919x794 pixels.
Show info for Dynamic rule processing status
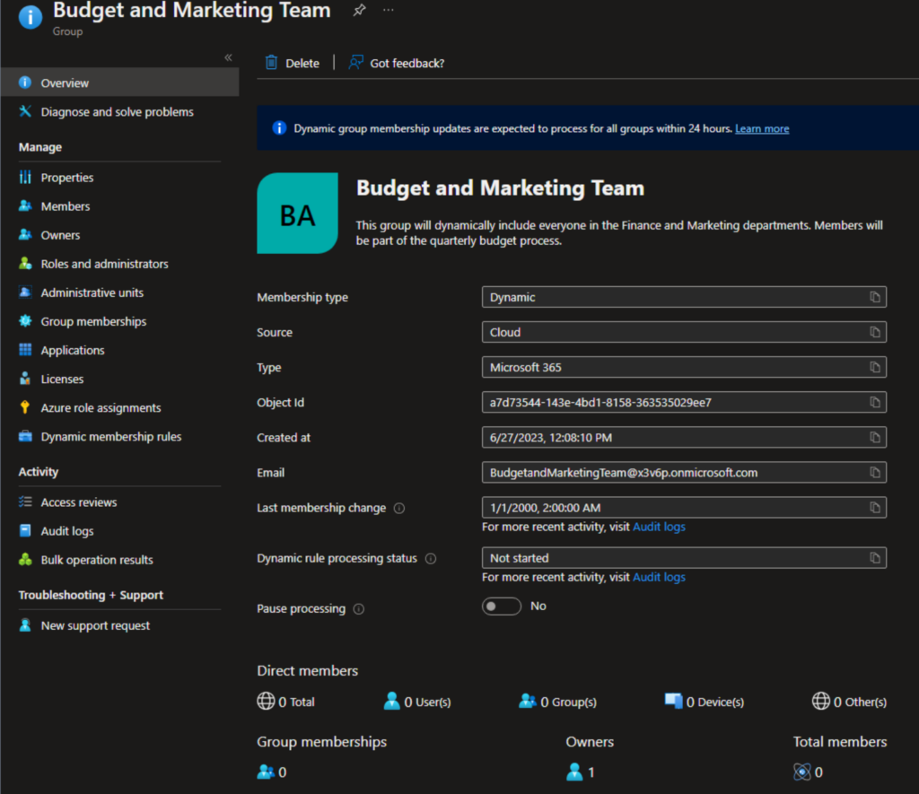[x=431, y=558]
